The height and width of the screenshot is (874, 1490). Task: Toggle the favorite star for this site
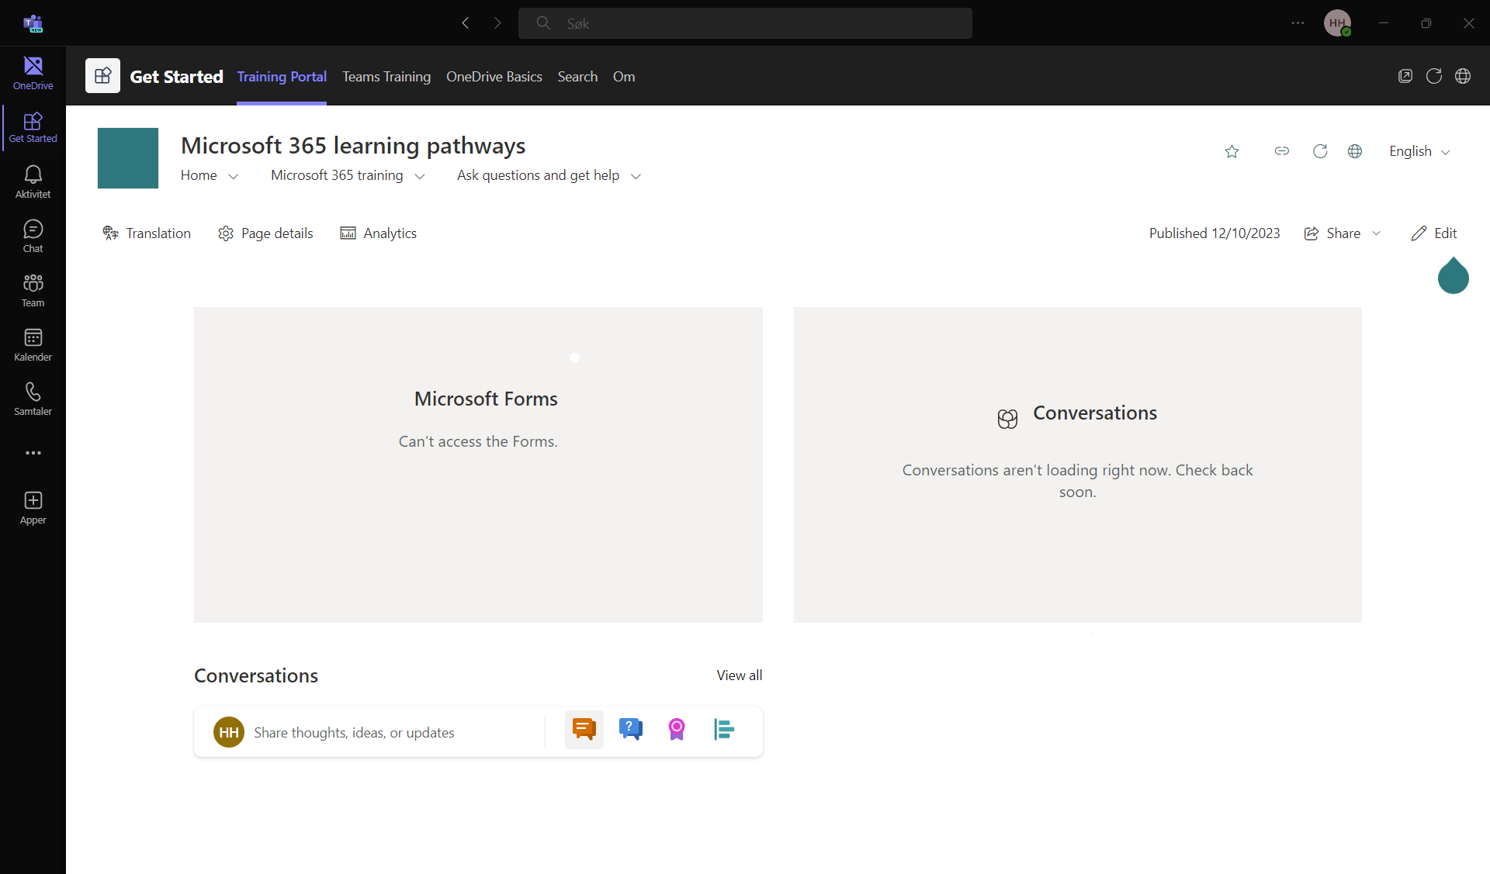[x=1232, y=151]
